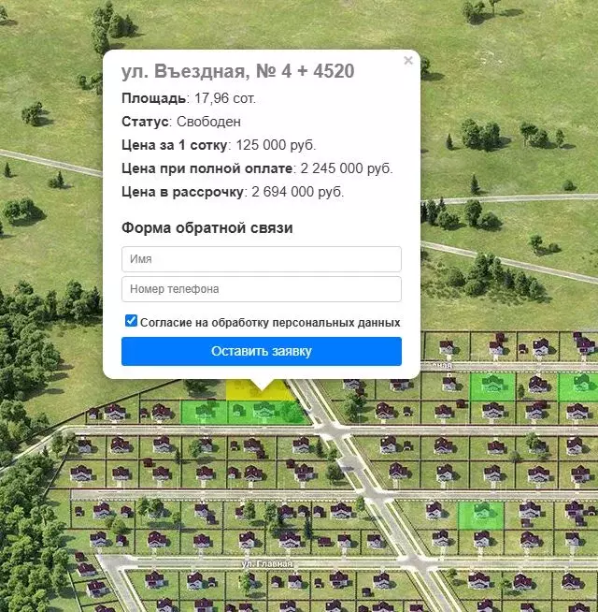Screen dimensions: 598x612
Task: Click the Цена в рассрочку line
Action: point(233,192)
